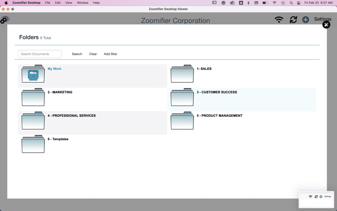
Task: Click the Wi-Fi connectivity icon in the Zoomifier header
Action: [279, 19]
